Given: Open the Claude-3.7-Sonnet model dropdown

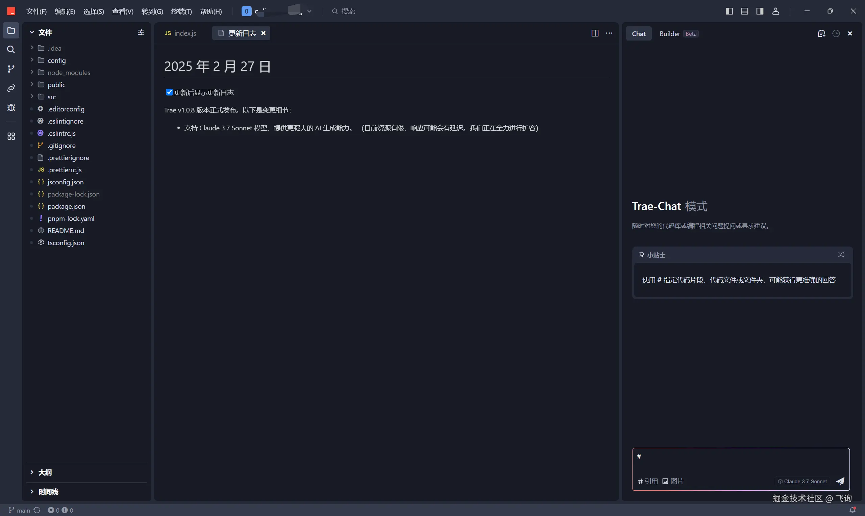Looking at the screenshot, I should (802, 481).
